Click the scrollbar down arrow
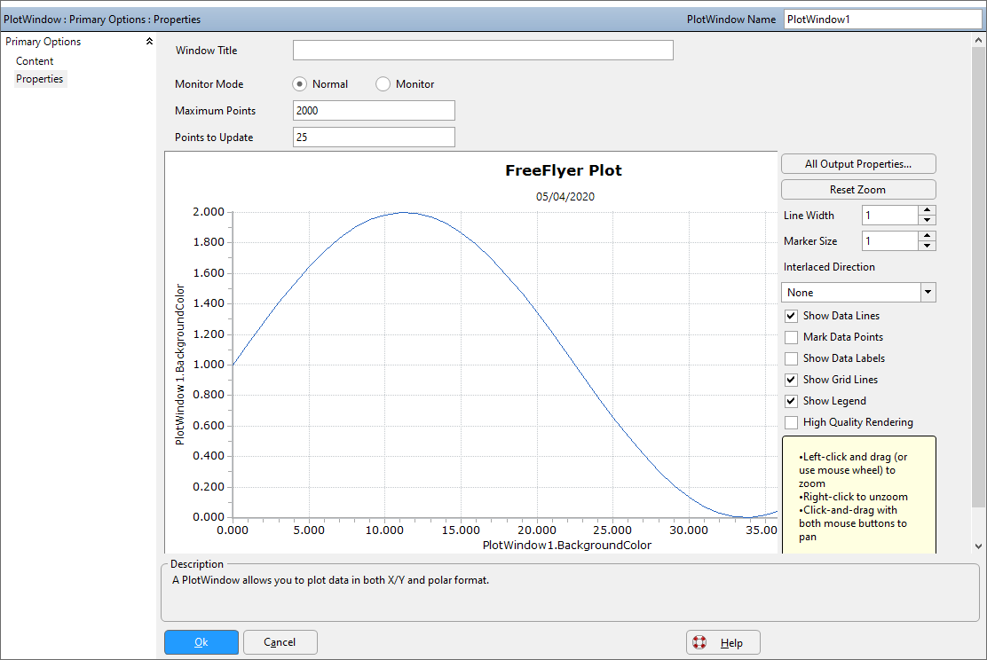The height and width of the screenshot is (660, 987). coord(978,546)
